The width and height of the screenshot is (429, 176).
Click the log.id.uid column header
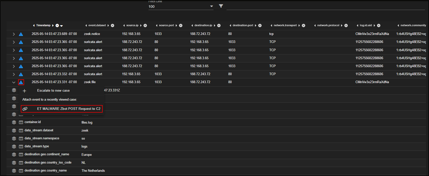click(x=366, y=25)
